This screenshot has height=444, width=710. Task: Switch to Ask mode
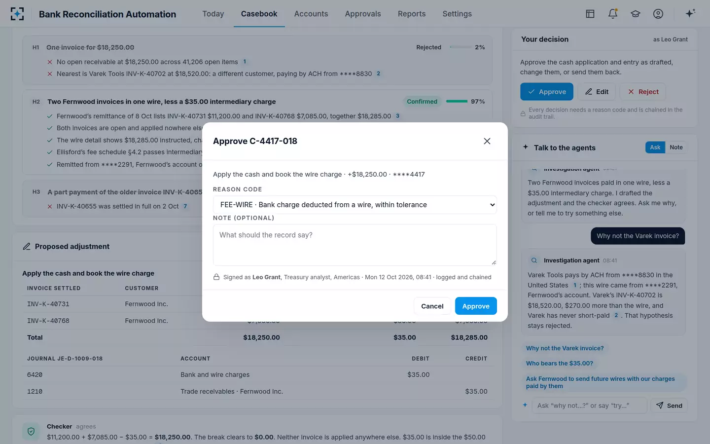pos(655,147)
